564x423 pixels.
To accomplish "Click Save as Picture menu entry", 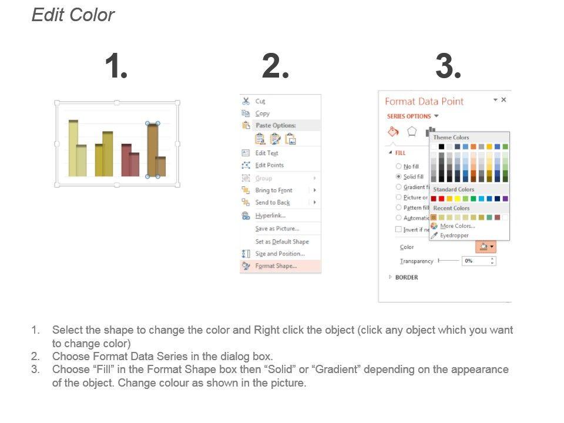I will click(x=277, y=229).
